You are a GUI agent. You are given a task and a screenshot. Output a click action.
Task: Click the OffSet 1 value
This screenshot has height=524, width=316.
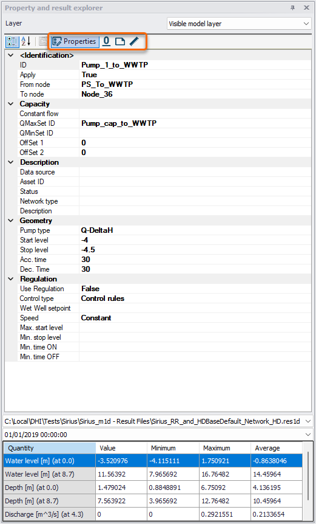click(x=84, y=143)
